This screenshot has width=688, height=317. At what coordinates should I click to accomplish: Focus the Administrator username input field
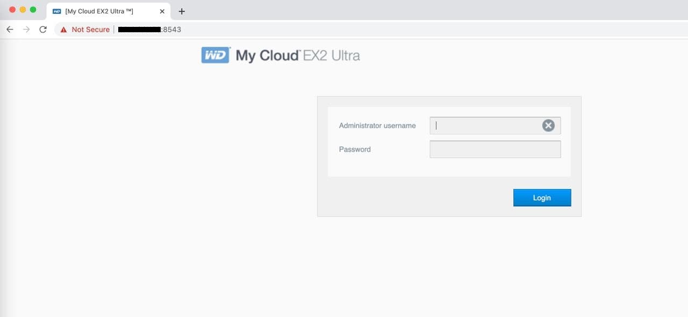coord(495,126)
